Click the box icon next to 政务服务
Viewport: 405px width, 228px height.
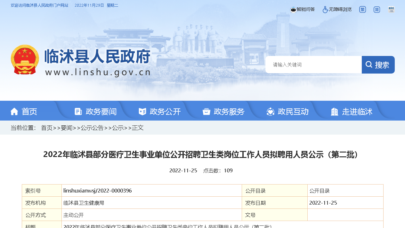[207, 112]
